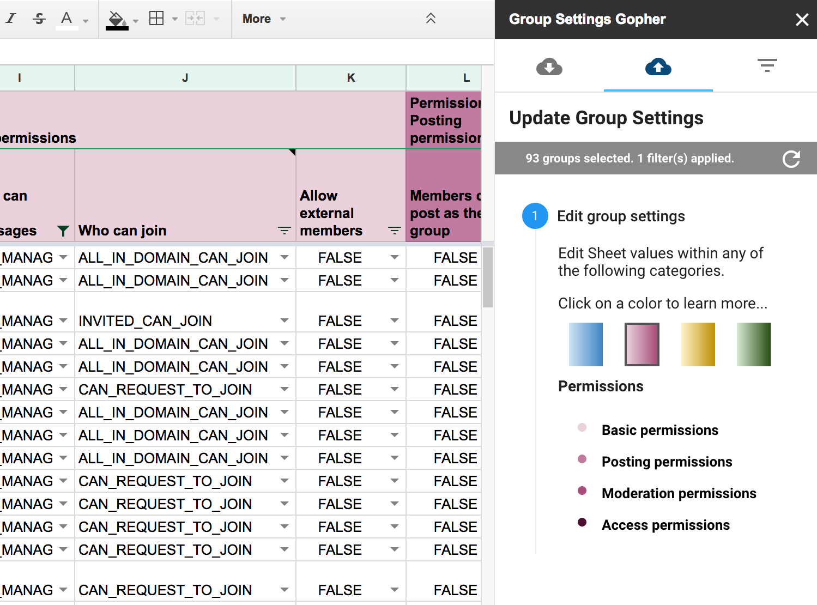Click the cloud download icon tab
The width and height of the screenshot is (817, 605).
click(549, 67)
